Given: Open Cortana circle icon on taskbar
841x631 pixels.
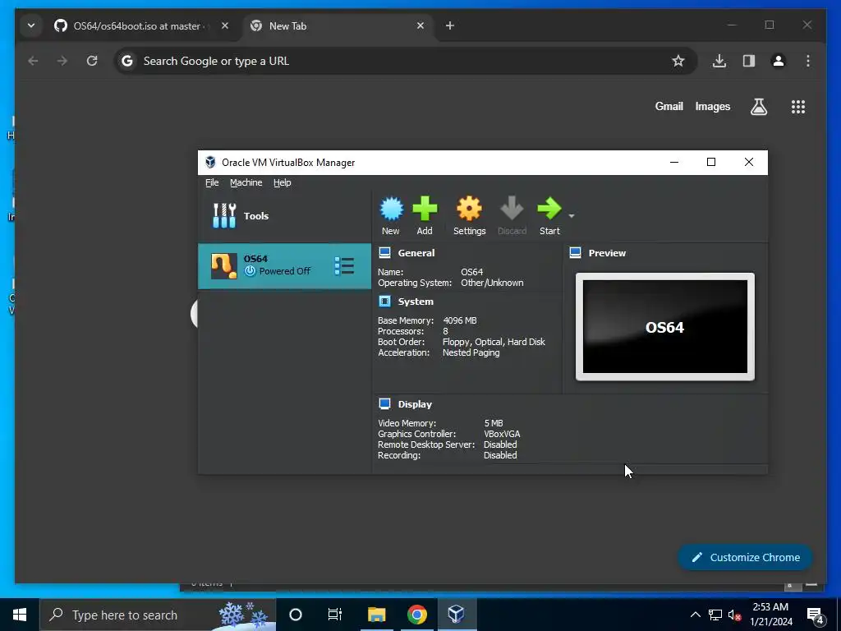Looking at the screenshot, I should pos(295,615).
